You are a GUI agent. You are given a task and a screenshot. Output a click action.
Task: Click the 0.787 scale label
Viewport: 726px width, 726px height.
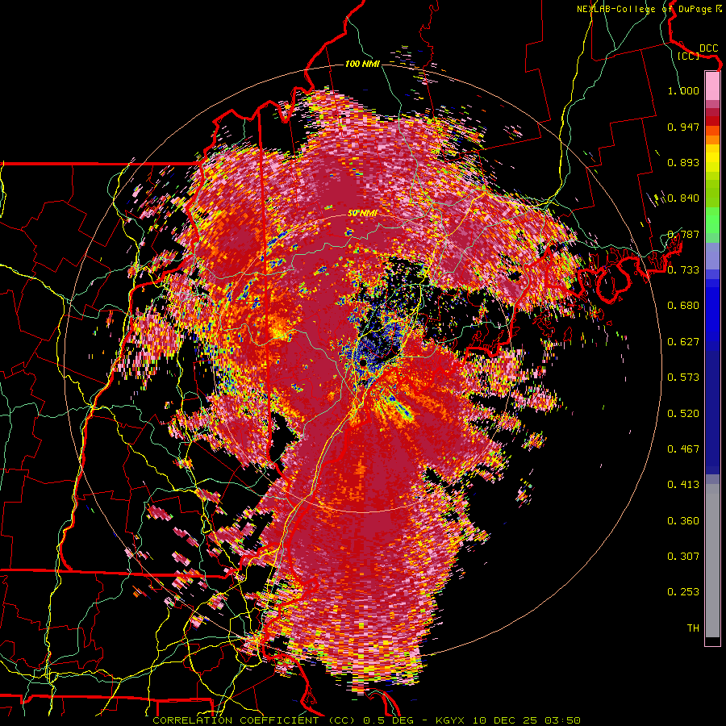tap(683, 234)
